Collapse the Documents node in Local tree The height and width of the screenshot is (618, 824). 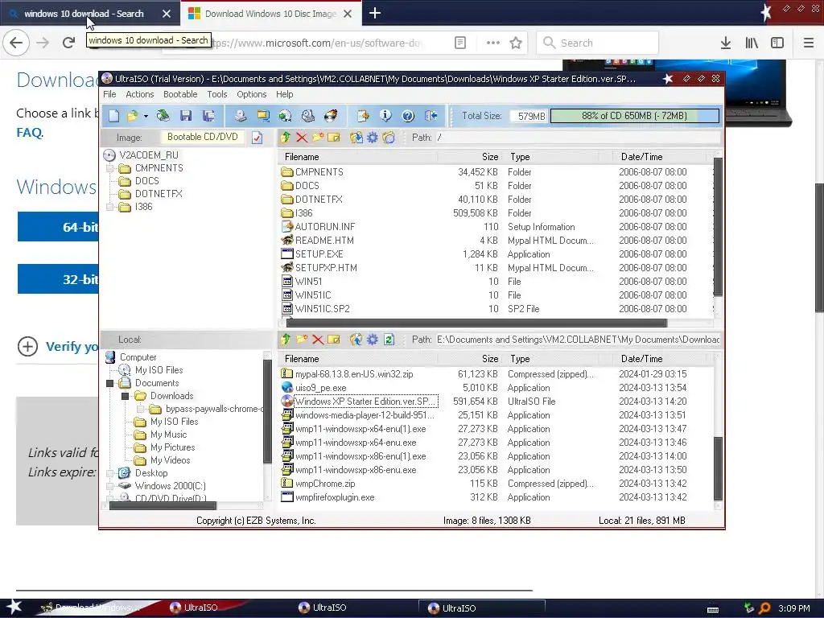click(x=109, y=383)
